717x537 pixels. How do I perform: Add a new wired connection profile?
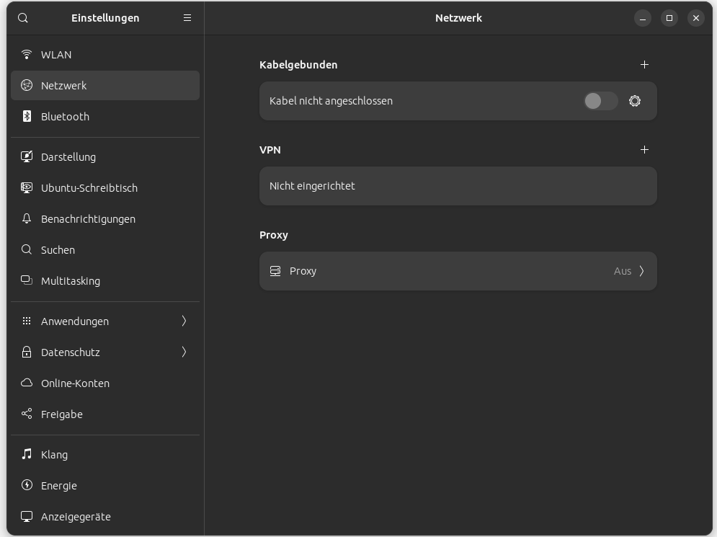644,65
